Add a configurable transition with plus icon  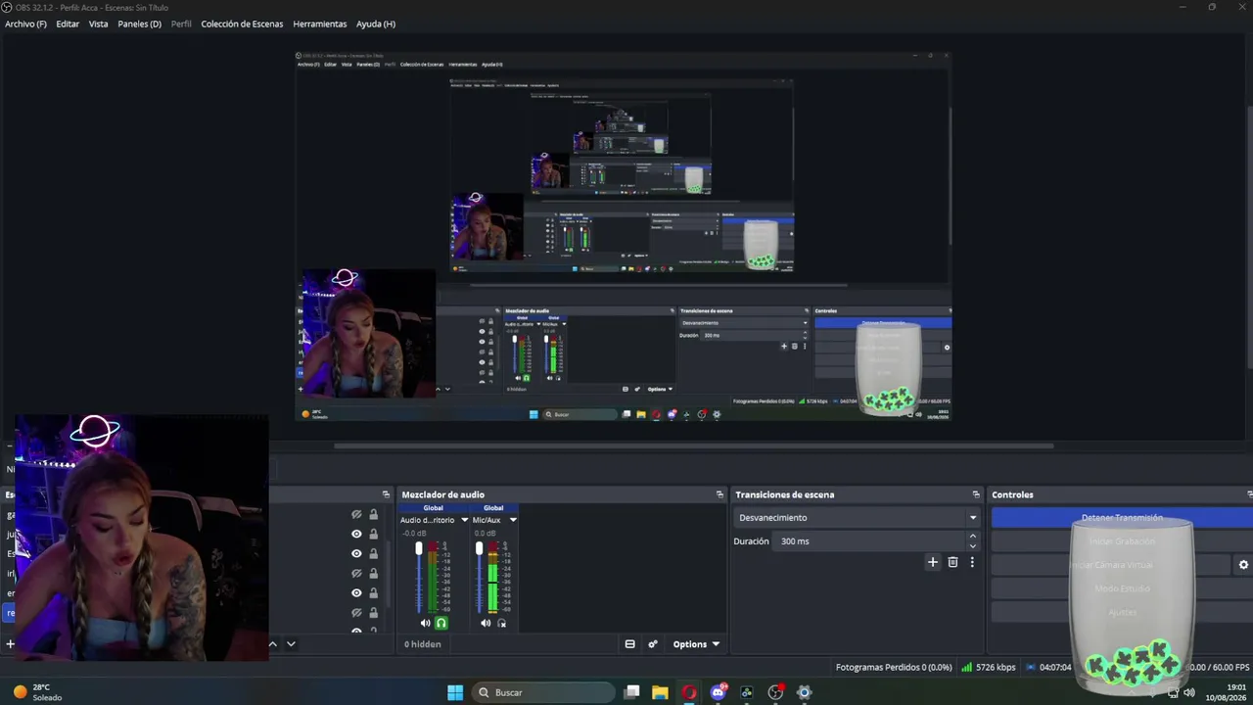933,562
